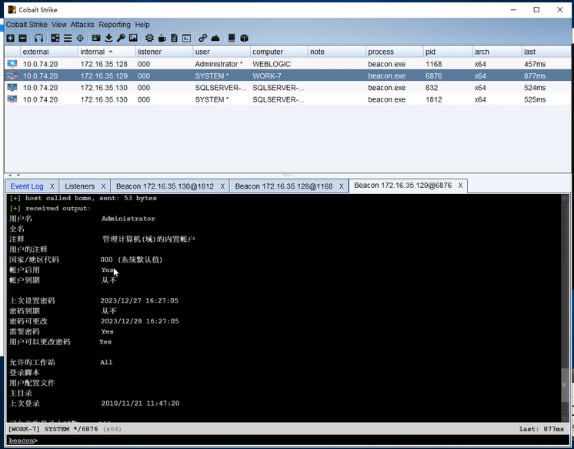Expand pane using the divider down arrow
Viewport: 574px width, 449px height.
(x=18, y=176)
